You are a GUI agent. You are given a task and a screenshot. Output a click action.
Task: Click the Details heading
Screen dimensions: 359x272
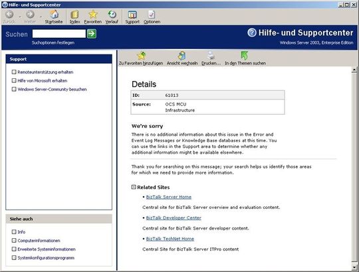click(144, 84)
